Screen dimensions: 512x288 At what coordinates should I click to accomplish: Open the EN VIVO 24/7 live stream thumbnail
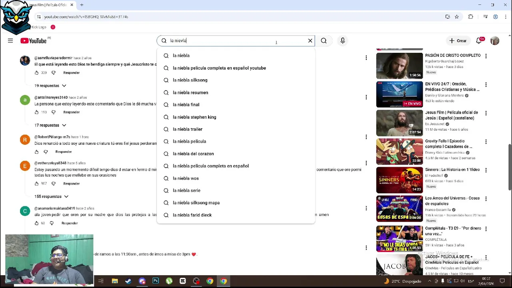click(x=400, y=94)
